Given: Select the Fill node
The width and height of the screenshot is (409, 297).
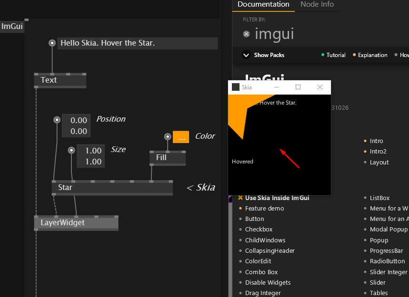Looking at the screenshot, I should (x=168, y=158).
